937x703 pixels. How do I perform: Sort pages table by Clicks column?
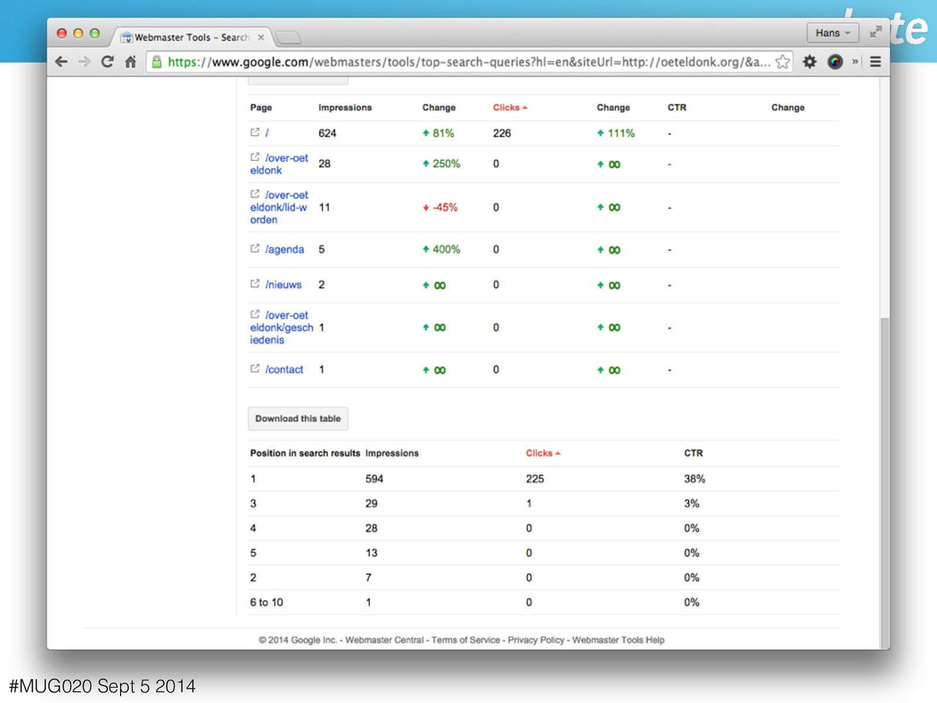(510, 107)
